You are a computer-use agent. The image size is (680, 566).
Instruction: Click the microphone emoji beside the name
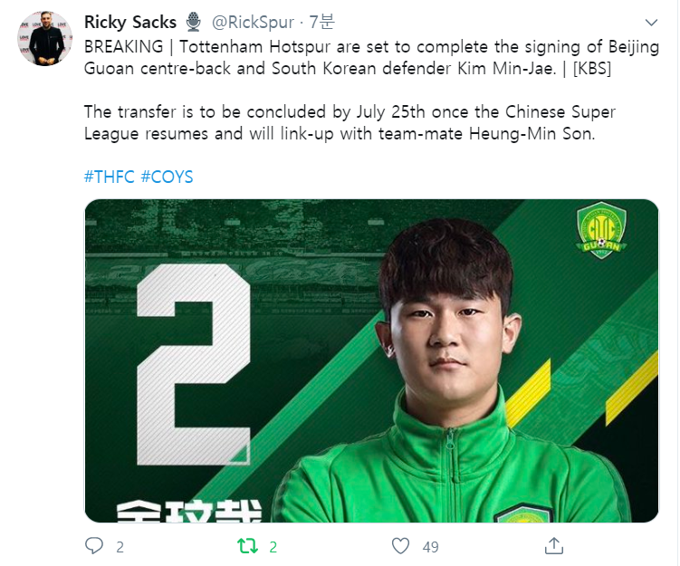click(x=193, y=22)
